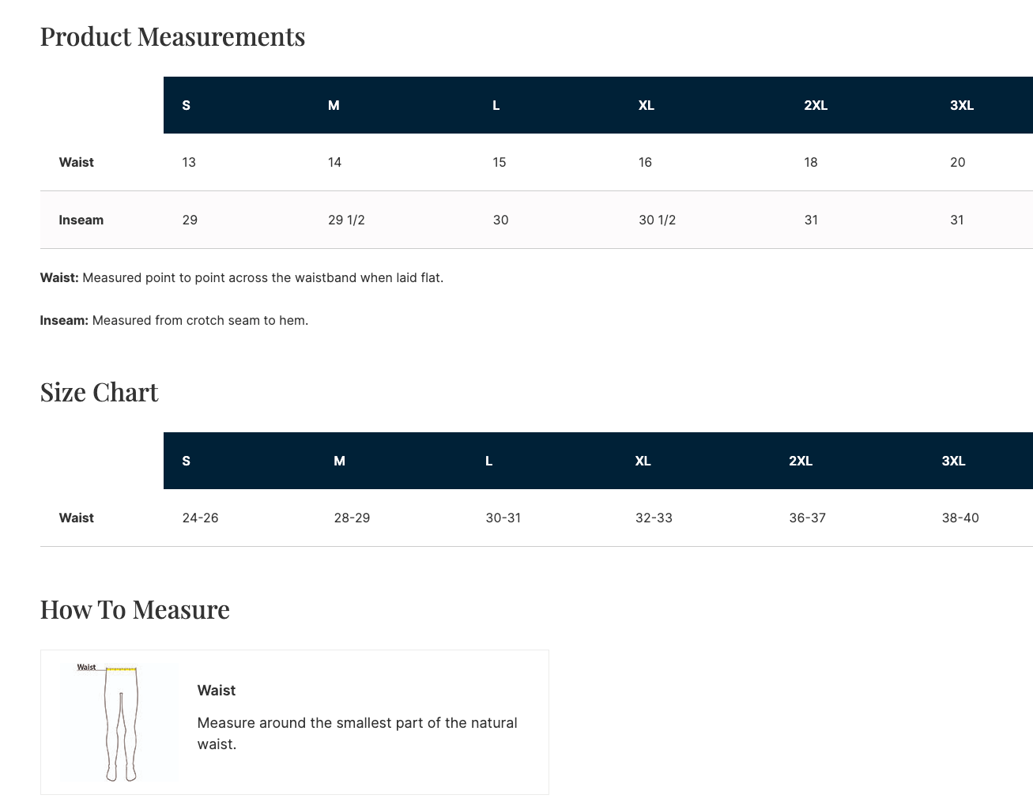Image resolution: width=1033 pixels, height=810 pixels.
Task: Click the 3XL header in Product Measurements table
Action: pos(961,106)
